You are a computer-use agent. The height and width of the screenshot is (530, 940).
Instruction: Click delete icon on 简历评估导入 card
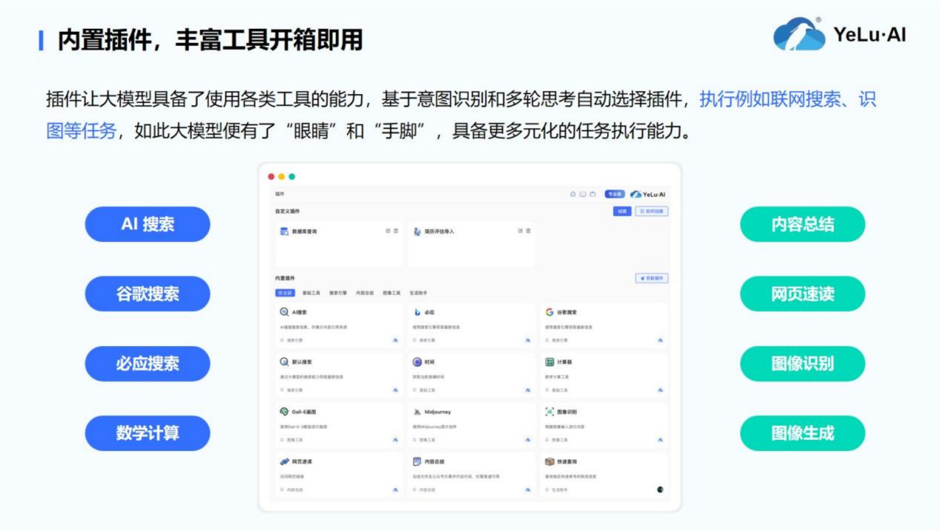[x=528, y=231]
